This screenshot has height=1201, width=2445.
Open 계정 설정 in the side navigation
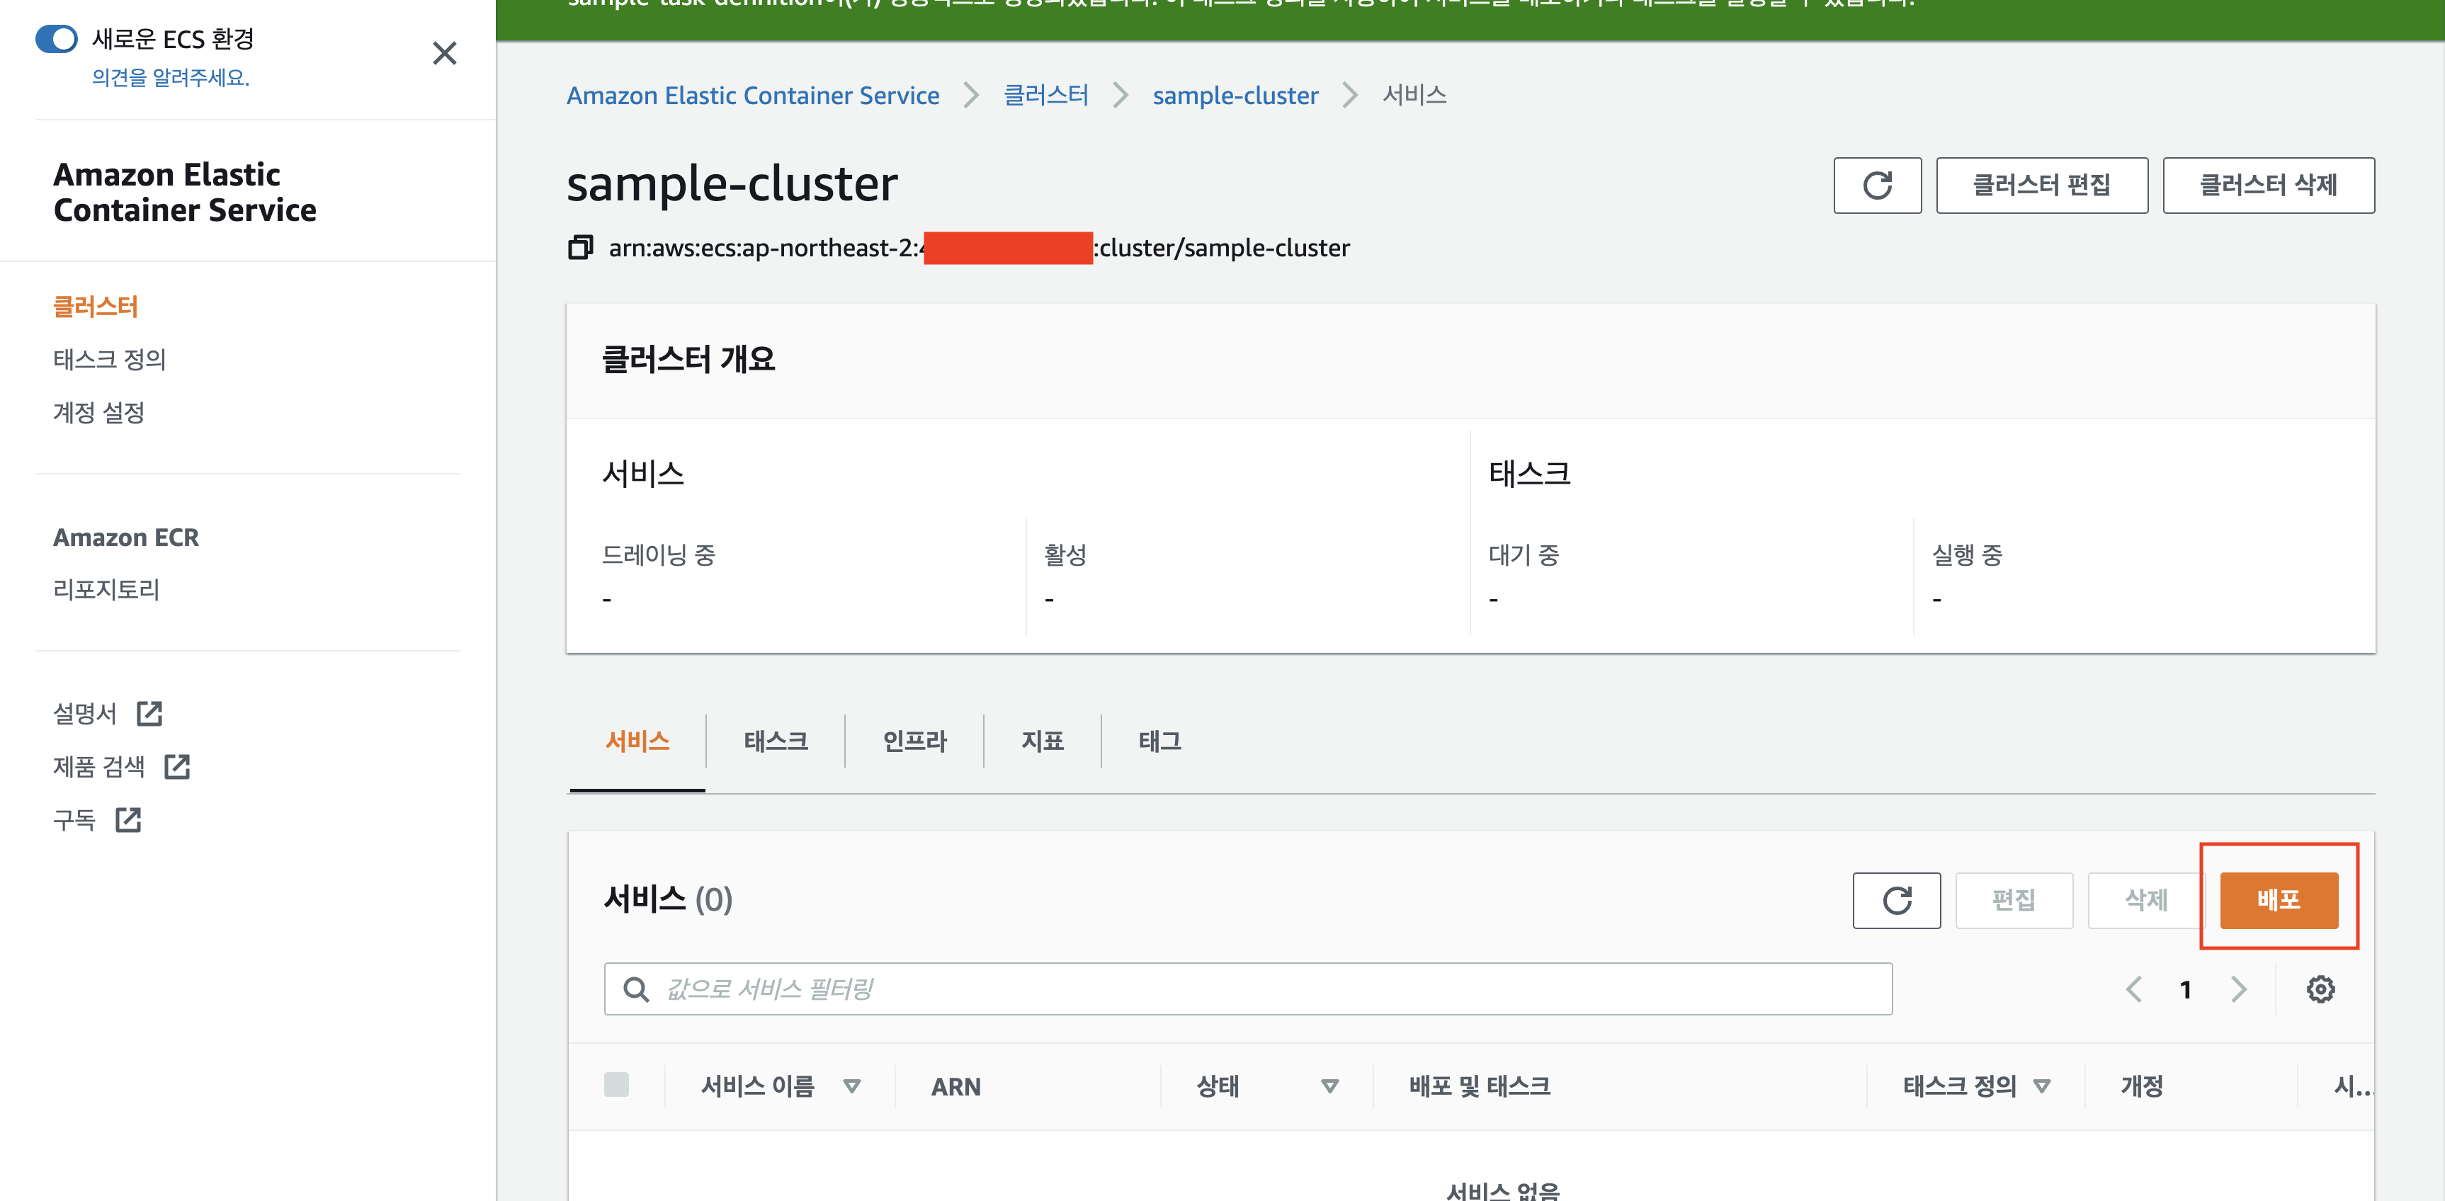pos(98,413)
